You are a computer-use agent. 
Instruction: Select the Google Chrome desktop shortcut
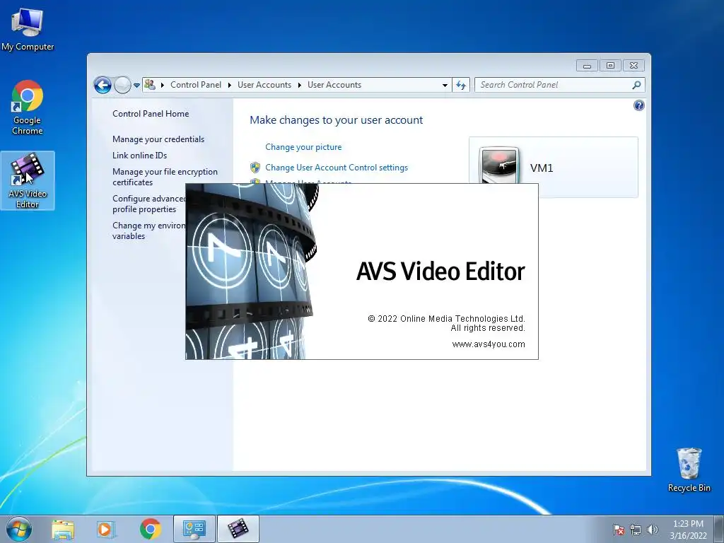(x=28, y=107)
